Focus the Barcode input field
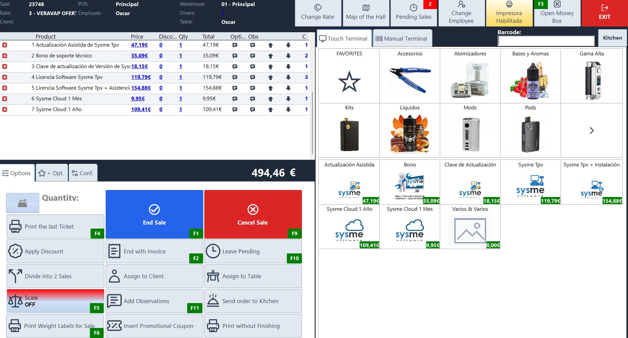Viewport: 628px width, 338px height. [x=546, y=41]
